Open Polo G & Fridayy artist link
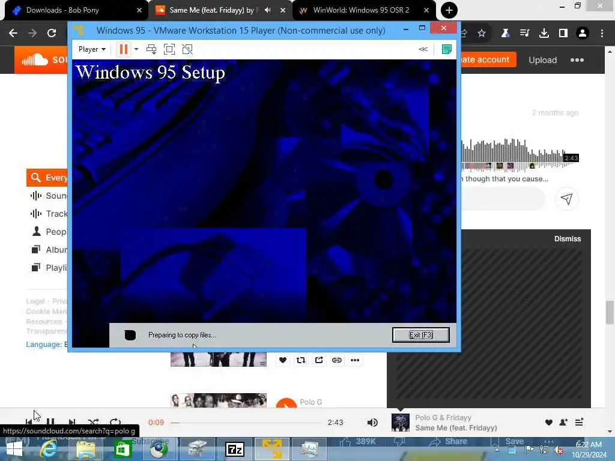 443,418
